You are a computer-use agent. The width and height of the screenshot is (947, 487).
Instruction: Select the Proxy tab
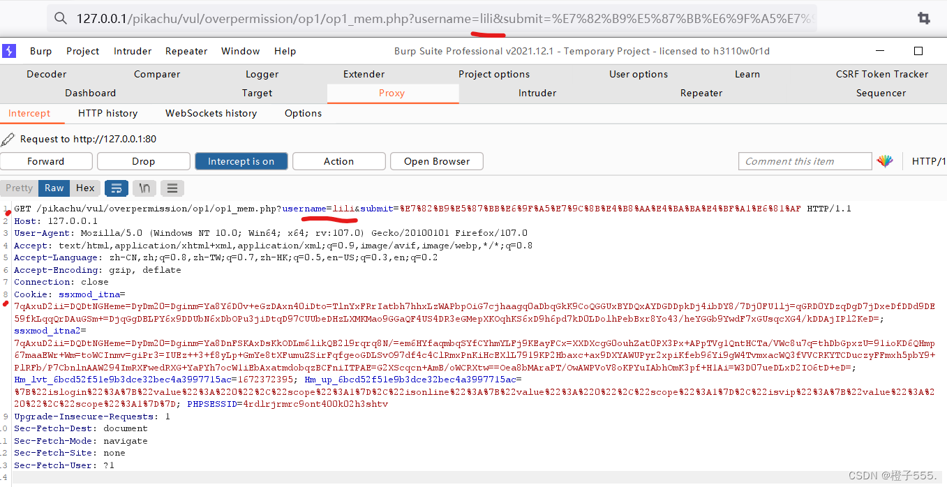point(392,93)
